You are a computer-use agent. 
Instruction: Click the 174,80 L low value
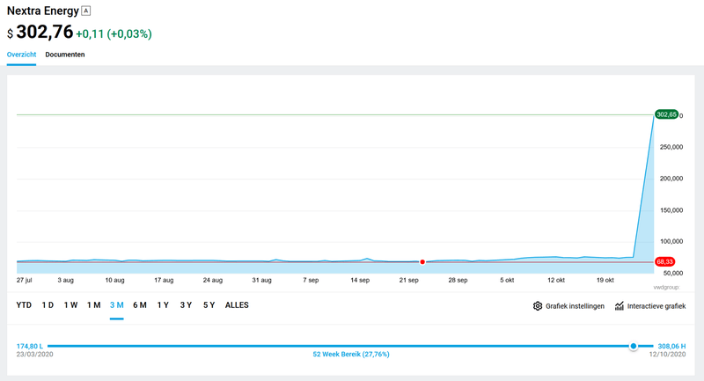(x=30, y=346)
